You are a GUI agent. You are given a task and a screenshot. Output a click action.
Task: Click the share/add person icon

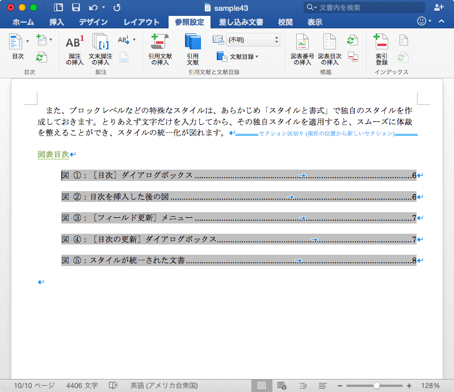click(x=439, y=7)
